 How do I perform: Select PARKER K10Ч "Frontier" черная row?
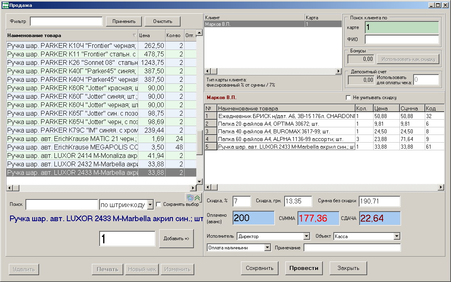point(101,46)
